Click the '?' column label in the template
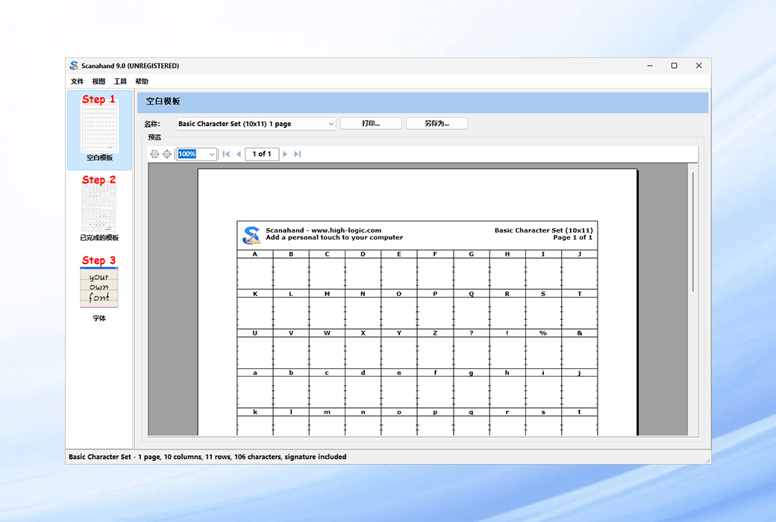The width and height of the screenshot is (776, 522). 471,333
